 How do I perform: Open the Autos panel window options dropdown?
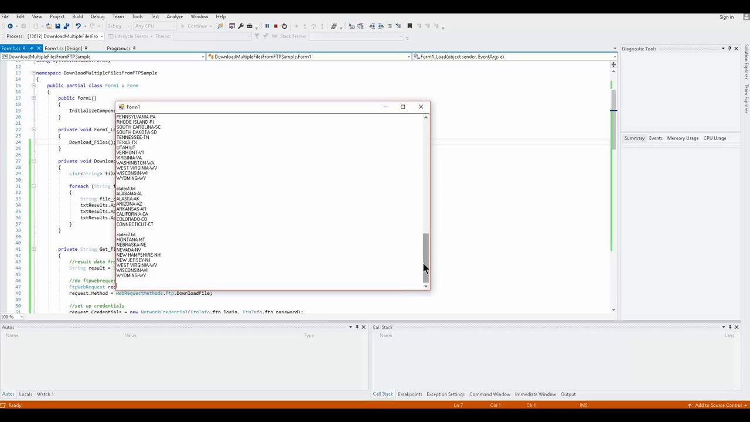pos(350,327)
